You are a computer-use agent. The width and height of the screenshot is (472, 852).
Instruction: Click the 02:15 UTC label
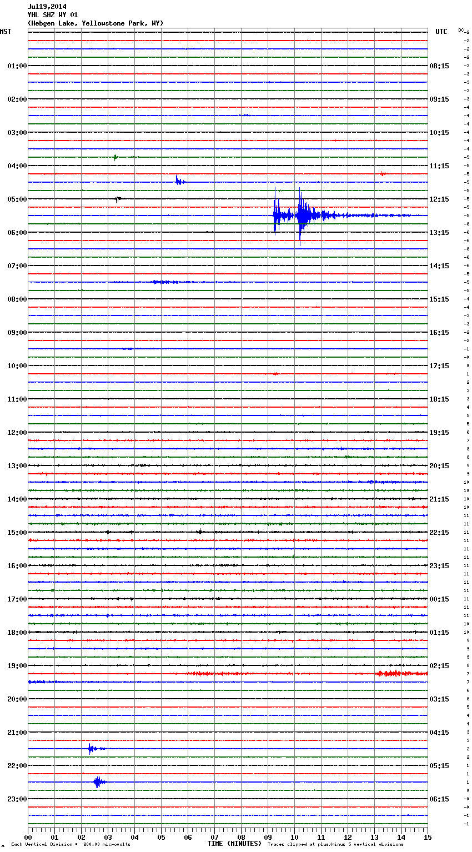pos(439,665)
